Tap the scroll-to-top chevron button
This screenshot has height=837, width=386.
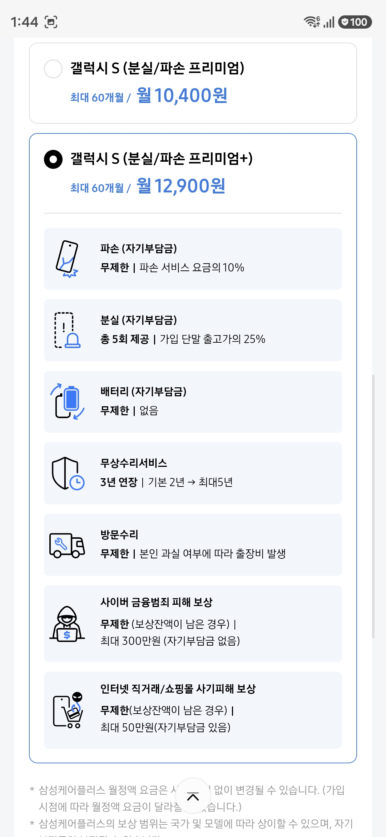pos(193,797)
